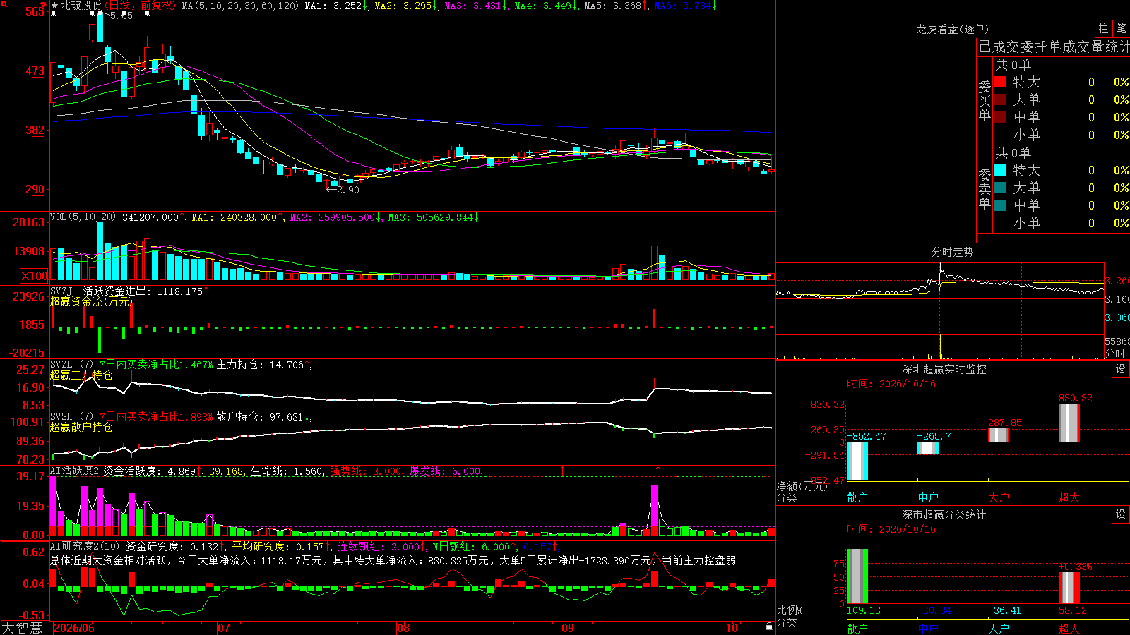Click the (日线, 前复权) period label
Viewport: 1130px width, 635px height.
[x=141, y=6]
